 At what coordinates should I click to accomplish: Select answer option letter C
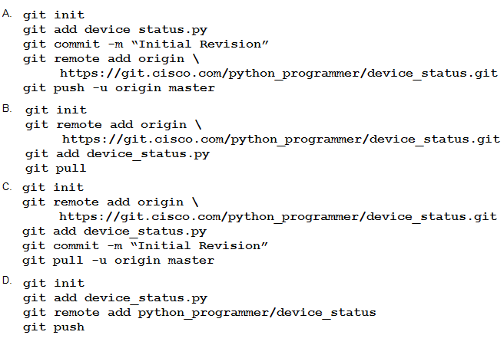(x=6, y=186)
